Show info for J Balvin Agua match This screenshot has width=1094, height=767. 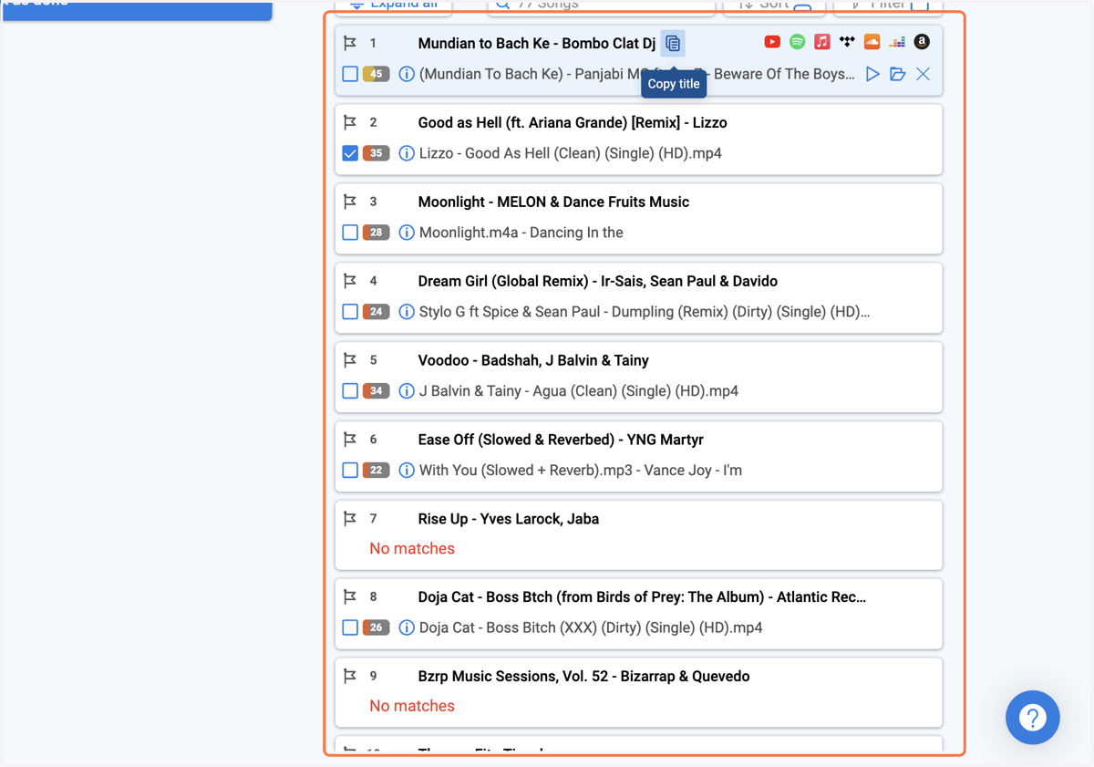(x=407, y=391)
